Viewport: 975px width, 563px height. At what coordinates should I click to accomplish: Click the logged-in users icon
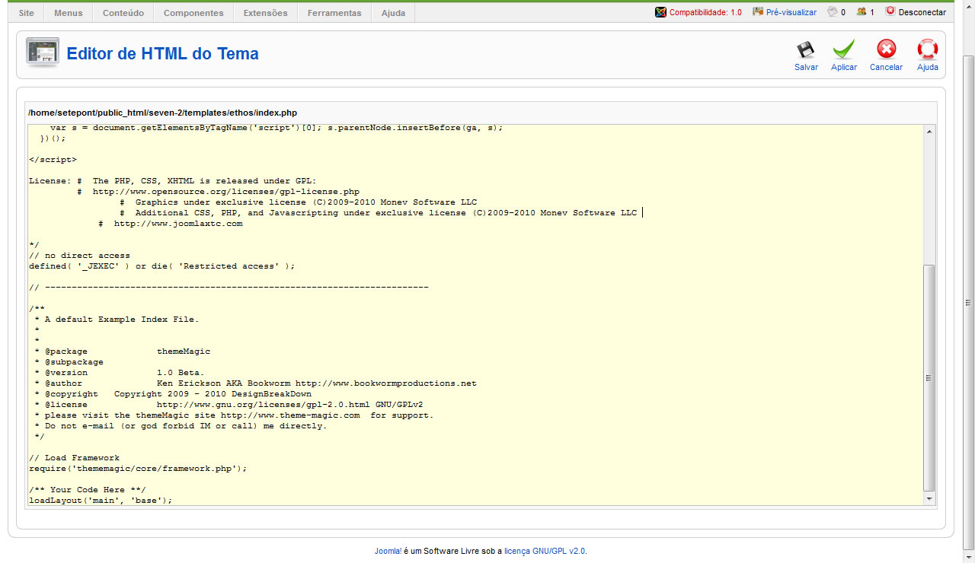(x=862, y=12)
